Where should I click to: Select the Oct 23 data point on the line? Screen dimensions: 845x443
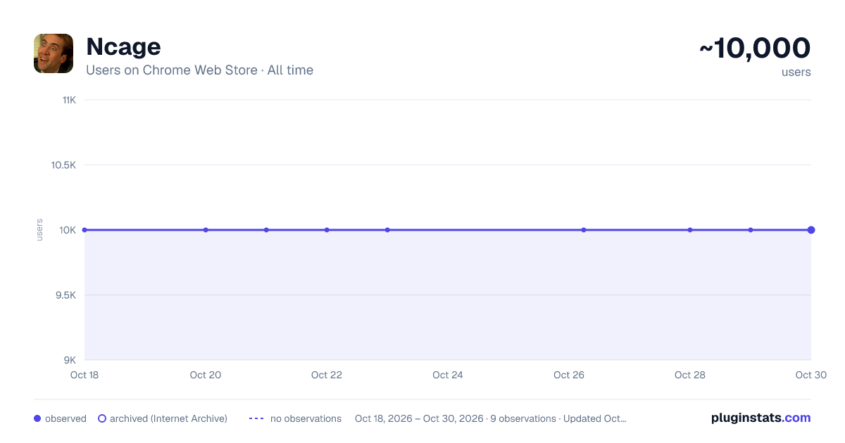387,230
